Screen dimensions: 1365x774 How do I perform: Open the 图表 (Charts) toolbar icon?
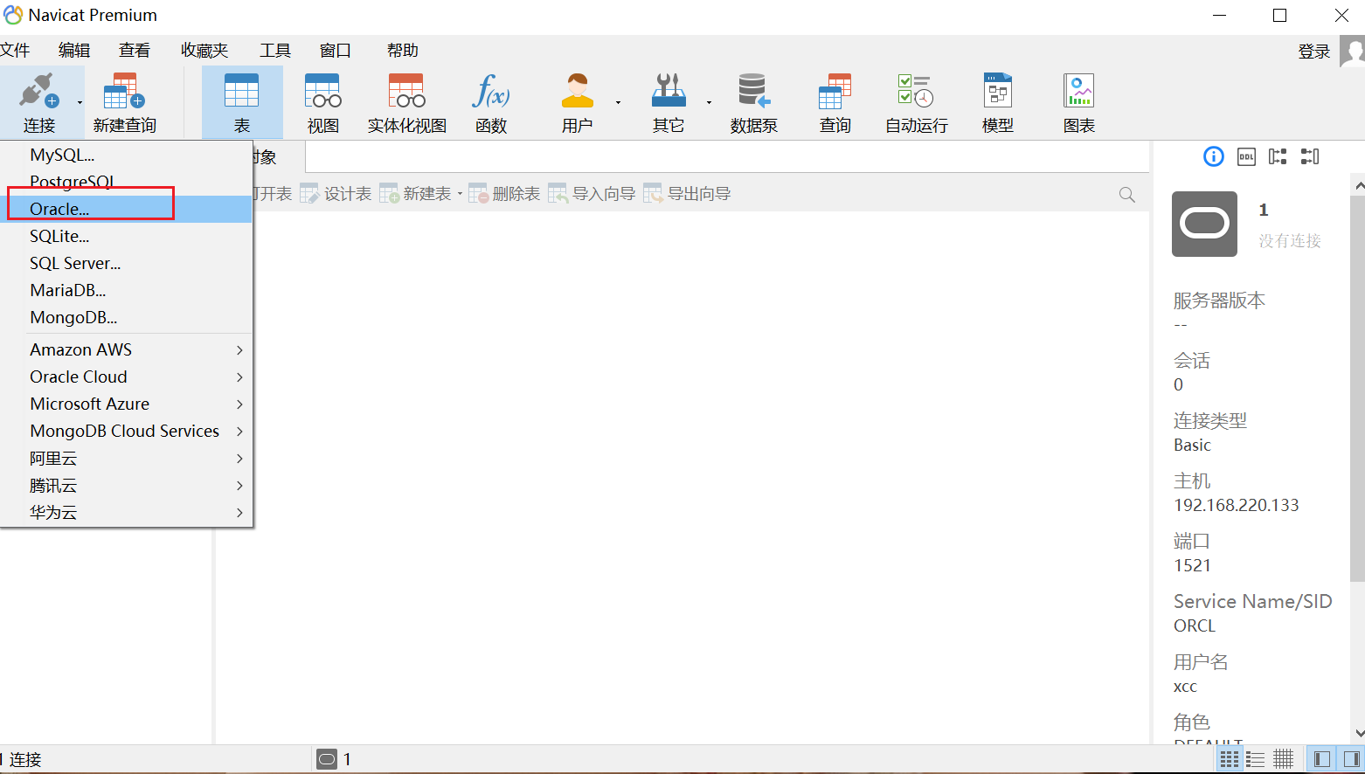click(x=1078, y=100)
